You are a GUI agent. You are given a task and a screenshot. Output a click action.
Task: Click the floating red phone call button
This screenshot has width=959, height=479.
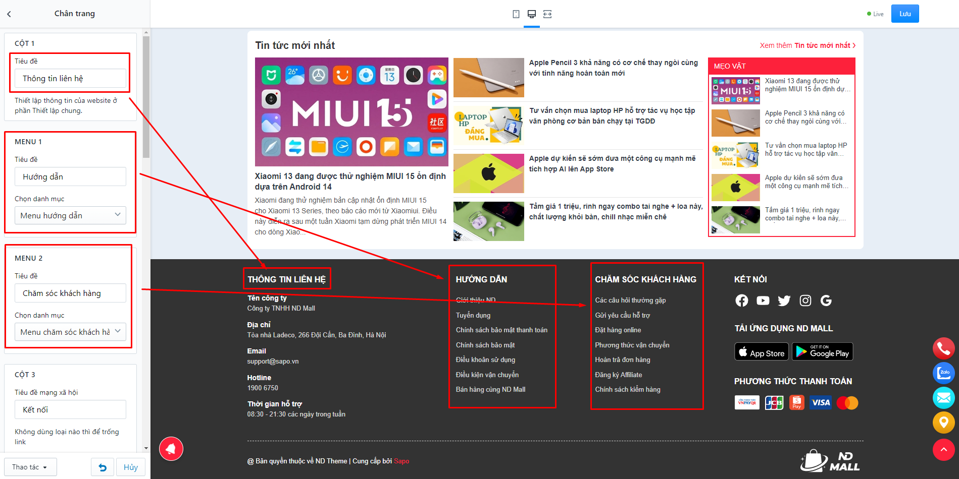[943, 348]
